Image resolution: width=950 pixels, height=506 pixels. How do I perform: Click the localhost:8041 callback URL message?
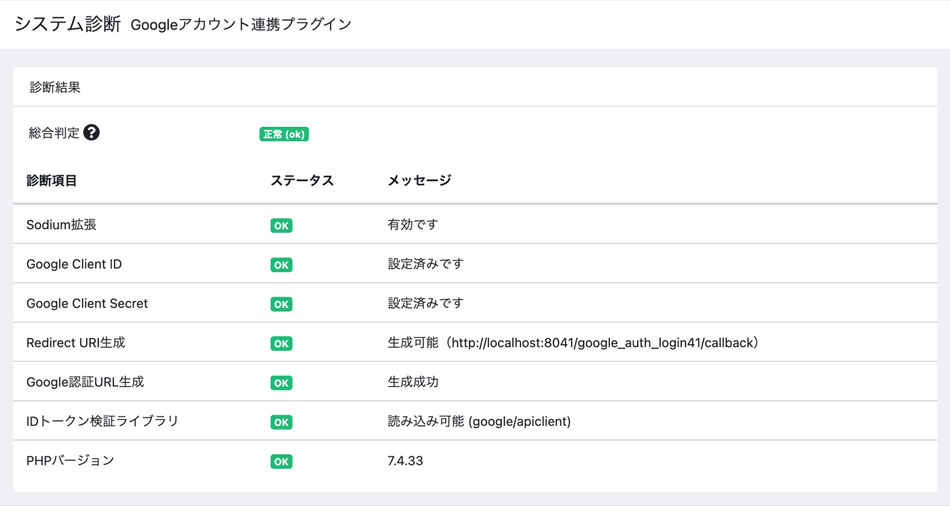[x=573, y=343]
